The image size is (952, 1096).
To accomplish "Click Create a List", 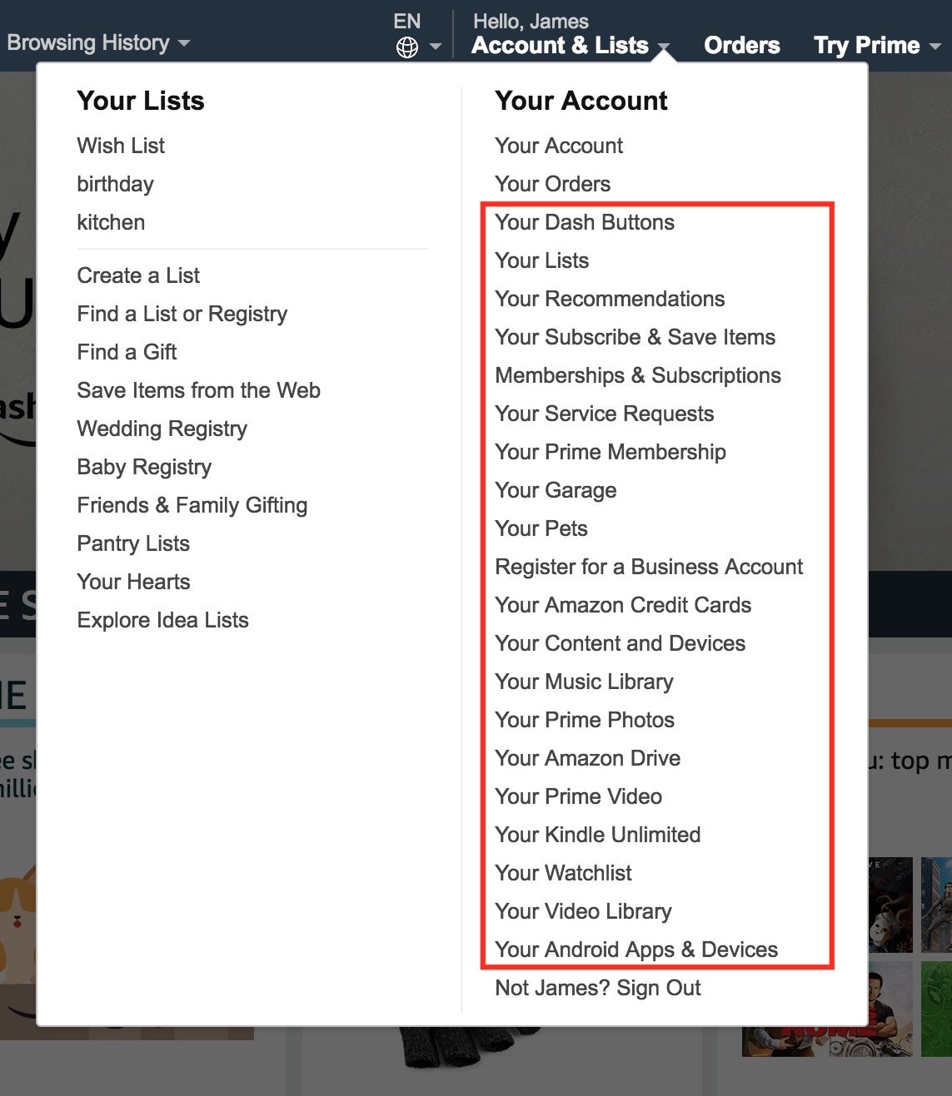I will pyautogui.click(x=138, y=275).
